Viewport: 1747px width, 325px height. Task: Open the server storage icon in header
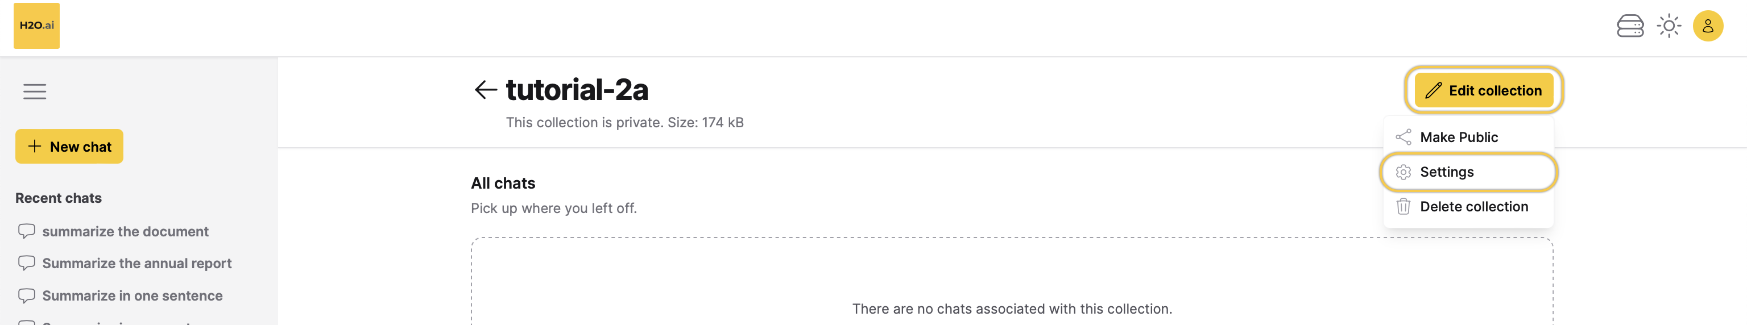click(1630, 26)
